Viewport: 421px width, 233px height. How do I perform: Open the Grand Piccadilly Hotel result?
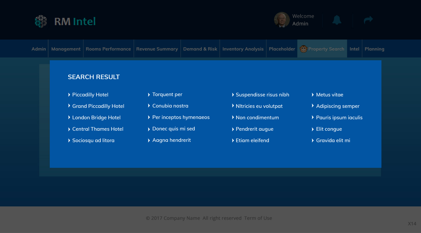98,106
